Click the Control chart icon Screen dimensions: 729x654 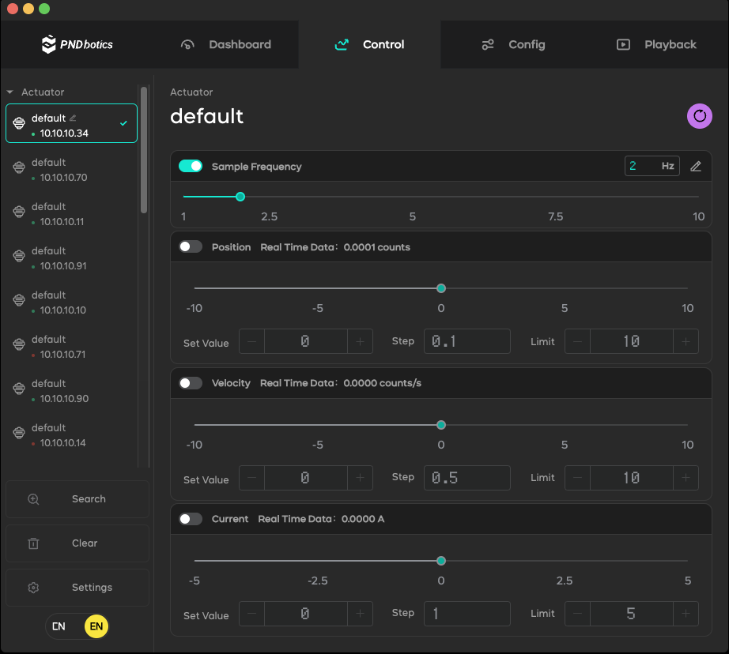(342, 44)
